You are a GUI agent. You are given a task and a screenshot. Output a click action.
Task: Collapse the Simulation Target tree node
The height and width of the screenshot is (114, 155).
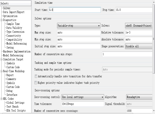point(2,59)
